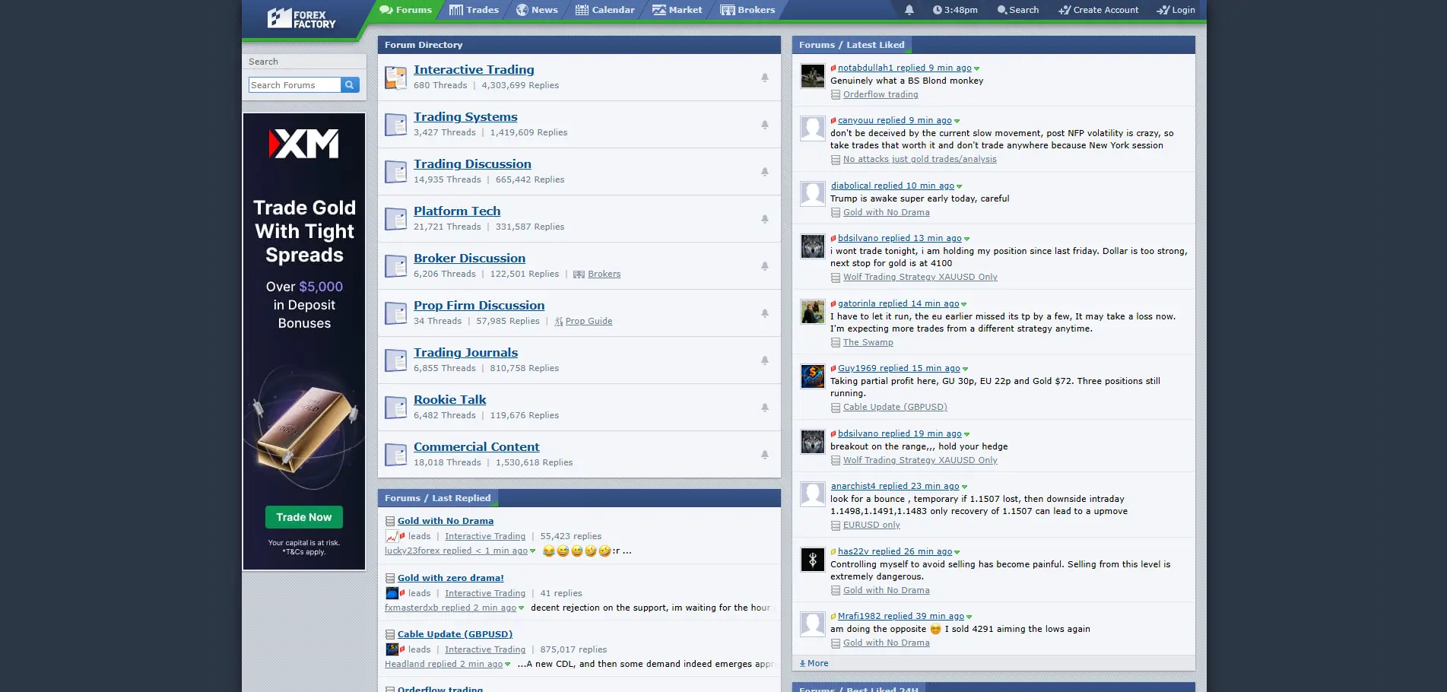Expand dropdown arrow next to notabdullah1 reply
The image size is (1447, 692).
pyautogui.click(x=977, y=69)
